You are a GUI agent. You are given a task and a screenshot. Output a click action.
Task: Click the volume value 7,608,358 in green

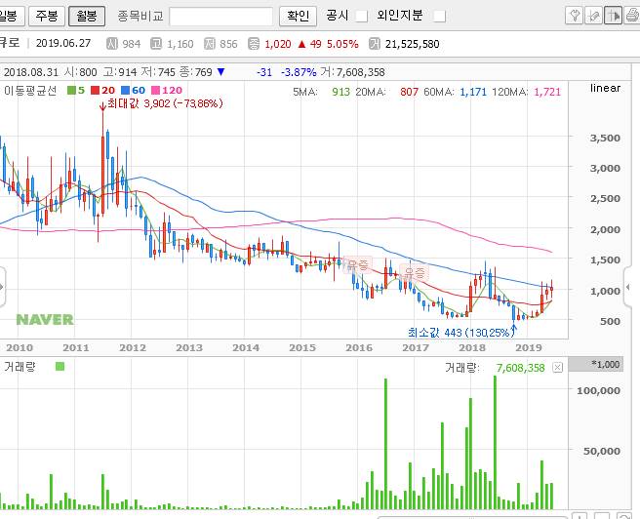click(x=520, y=368)
